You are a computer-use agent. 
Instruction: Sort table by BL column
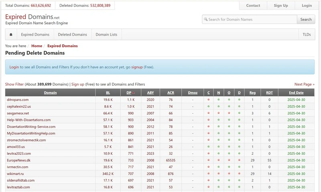(108, 93)
